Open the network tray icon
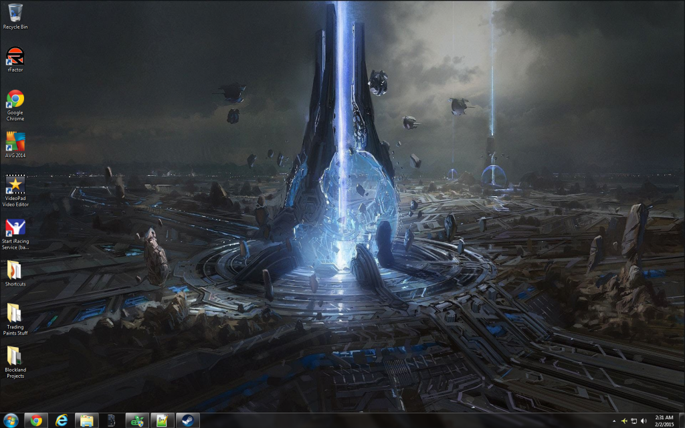The width and height of the screenshot is (685, 428). point(633,421)
